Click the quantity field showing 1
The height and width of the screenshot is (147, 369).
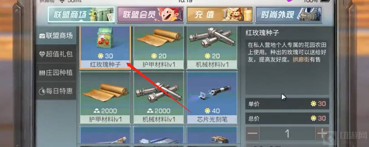pos(287,134)
